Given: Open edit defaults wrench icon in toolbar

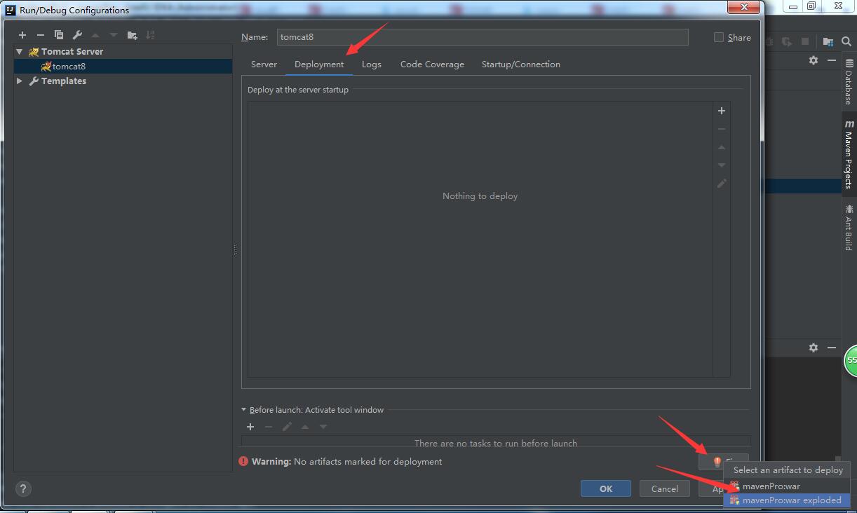Looking at the screenshot, I should (x=77, y=35).
